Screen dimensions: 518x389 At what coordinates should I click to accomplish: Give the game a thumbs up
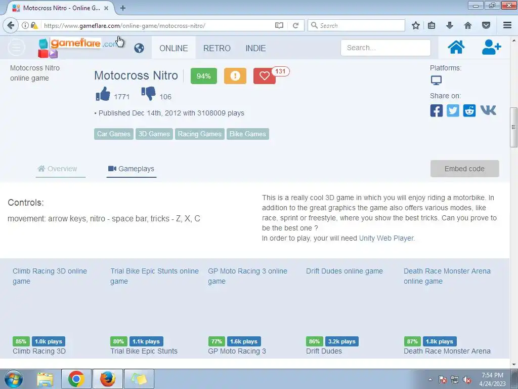(103, 94)
